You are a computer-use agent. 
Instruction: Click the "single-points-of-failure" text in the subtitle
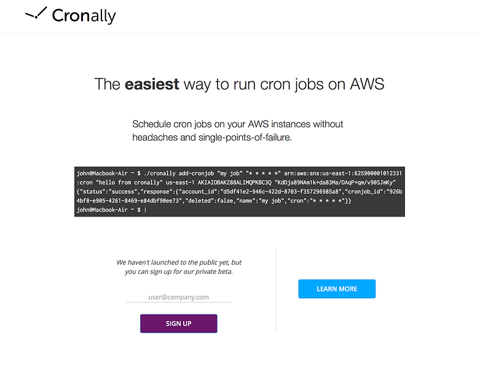243,138
